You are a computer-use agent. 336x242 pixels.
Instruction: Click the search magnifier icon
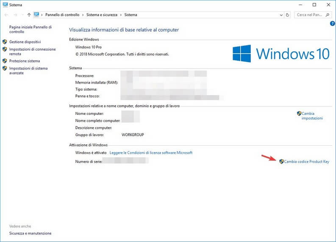click(x=328, y=15)
